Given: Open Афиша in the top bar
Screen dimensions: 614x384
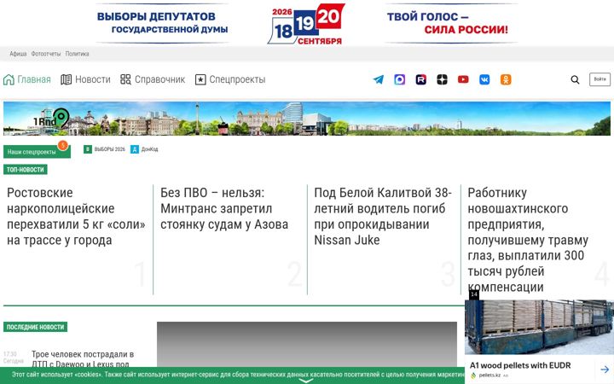Looking at the screenshot, I should (x=18, y=54).
